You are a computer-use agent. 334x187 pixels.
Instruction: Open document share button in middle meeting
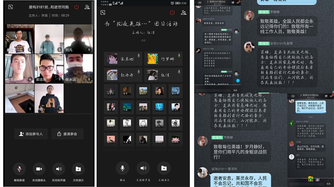[164, 168]
